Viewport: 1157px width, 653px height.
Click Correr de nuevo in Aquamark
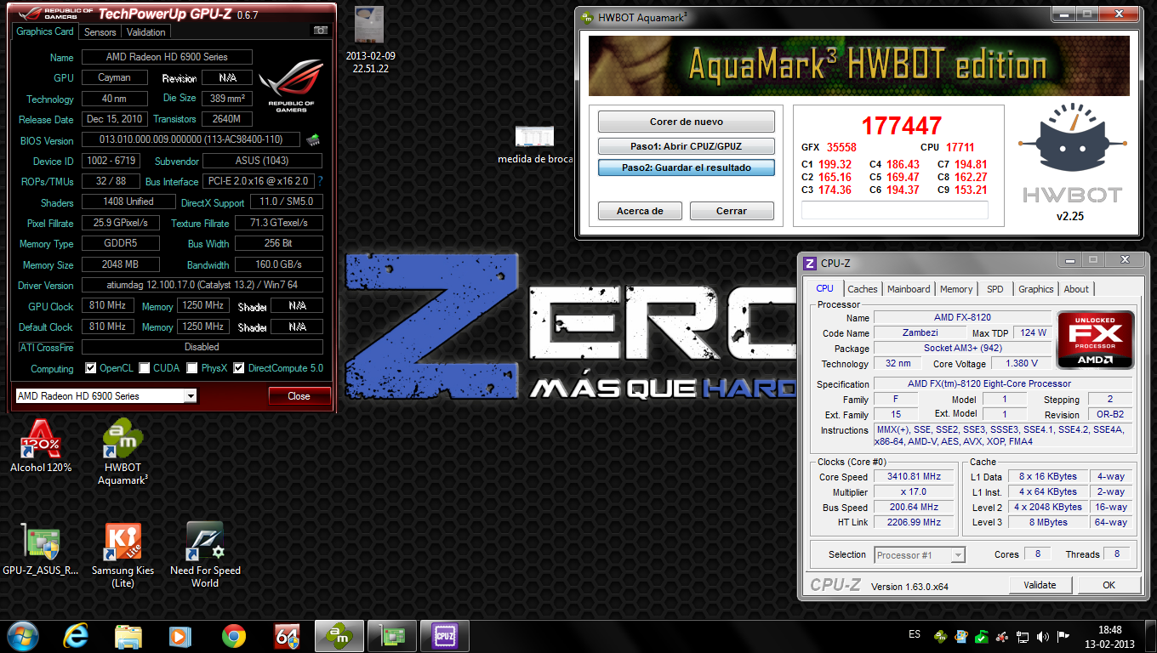(687, 122)
